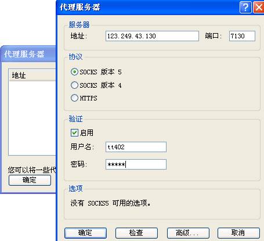Screen dimensions: 264x241
Task: Click the background proxy list area
Action: pyautogui.click(x=32, y=118)
